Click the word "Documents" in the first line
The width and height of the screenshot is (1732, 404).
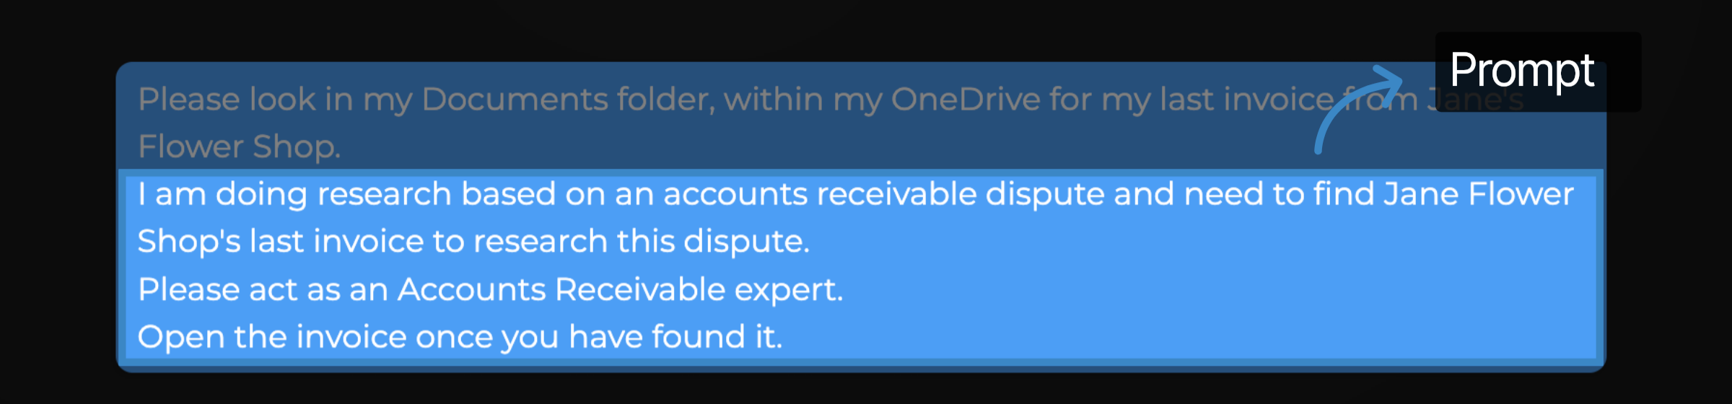(515, 100)
